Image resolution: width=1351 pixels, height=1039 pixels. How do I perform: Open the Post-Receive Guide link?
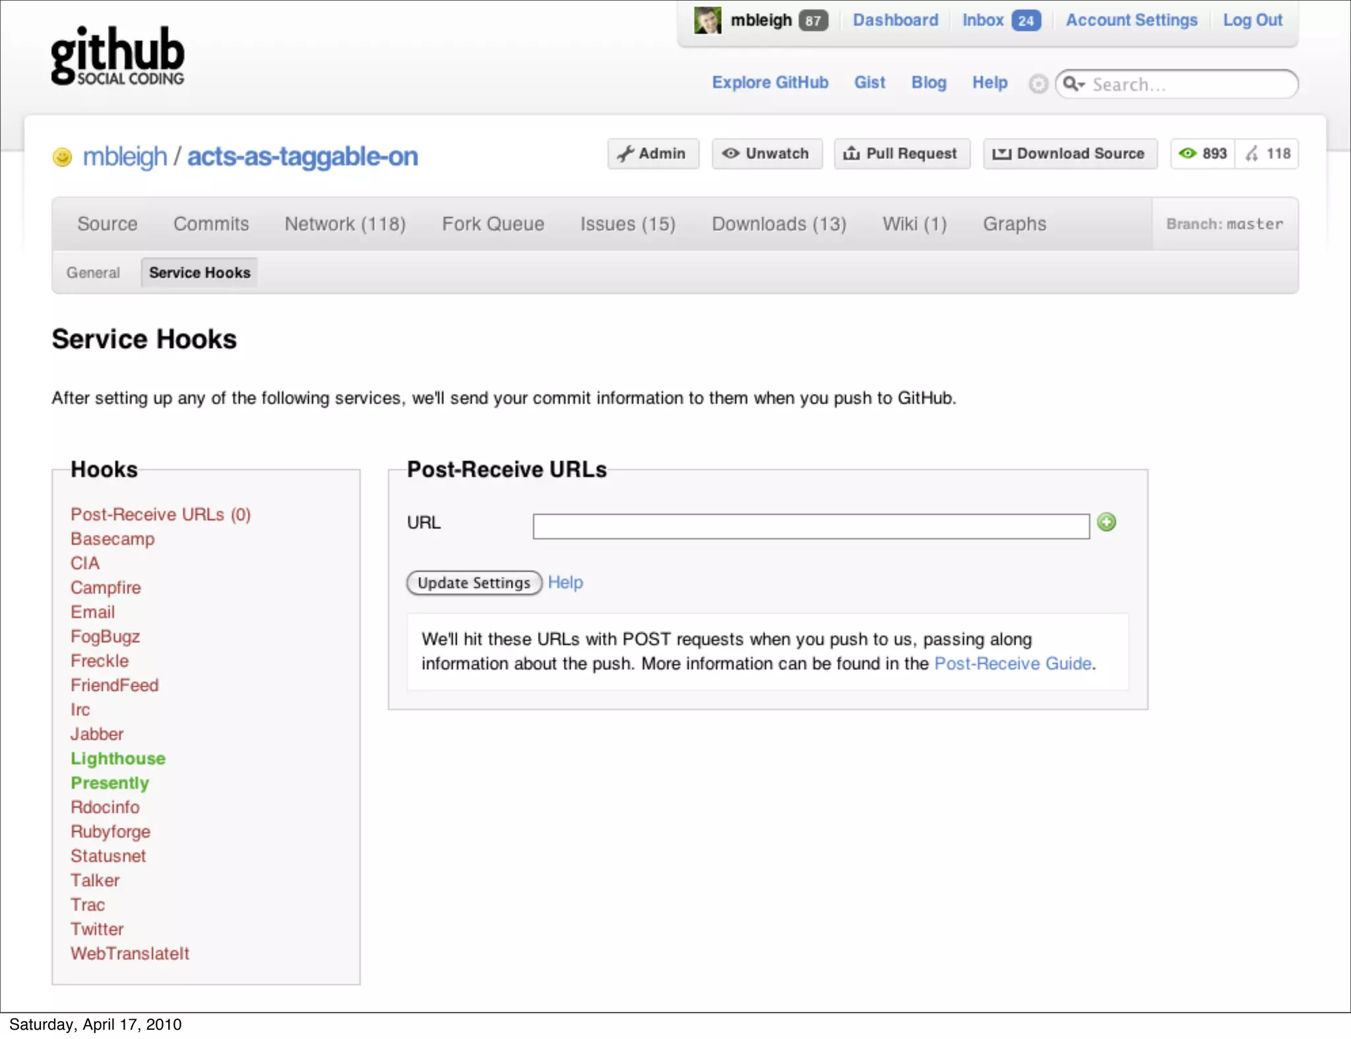pos(1013,663)
